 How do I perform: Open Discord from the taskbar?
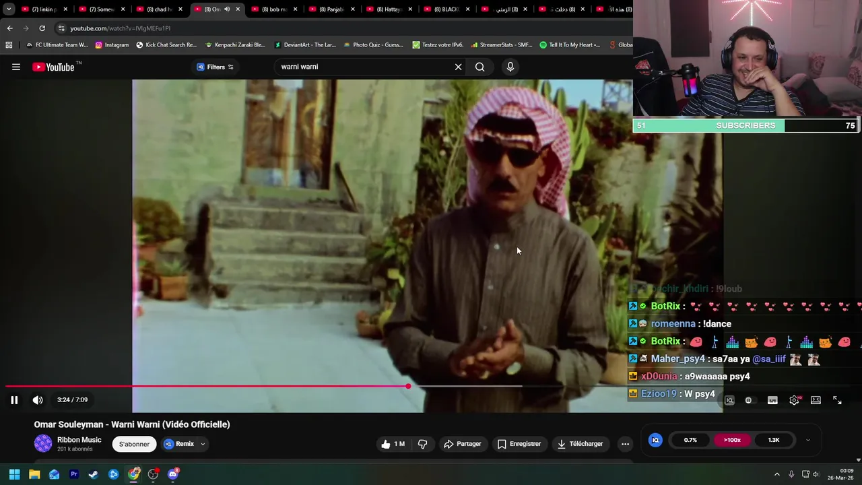(173, 474)
